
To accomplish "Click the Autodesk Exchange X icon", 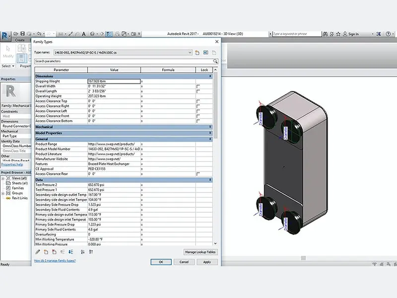I will pyautogui.click(x=379, y=34).
